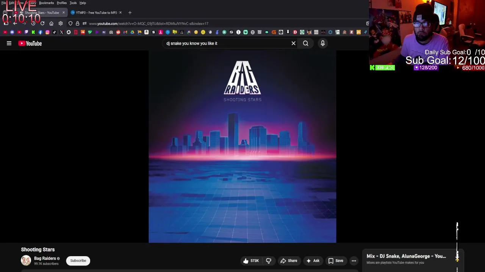Viewport: 485px width, 272px height.
Task: Open the Help menu
Action: click(x=83, y=3)
